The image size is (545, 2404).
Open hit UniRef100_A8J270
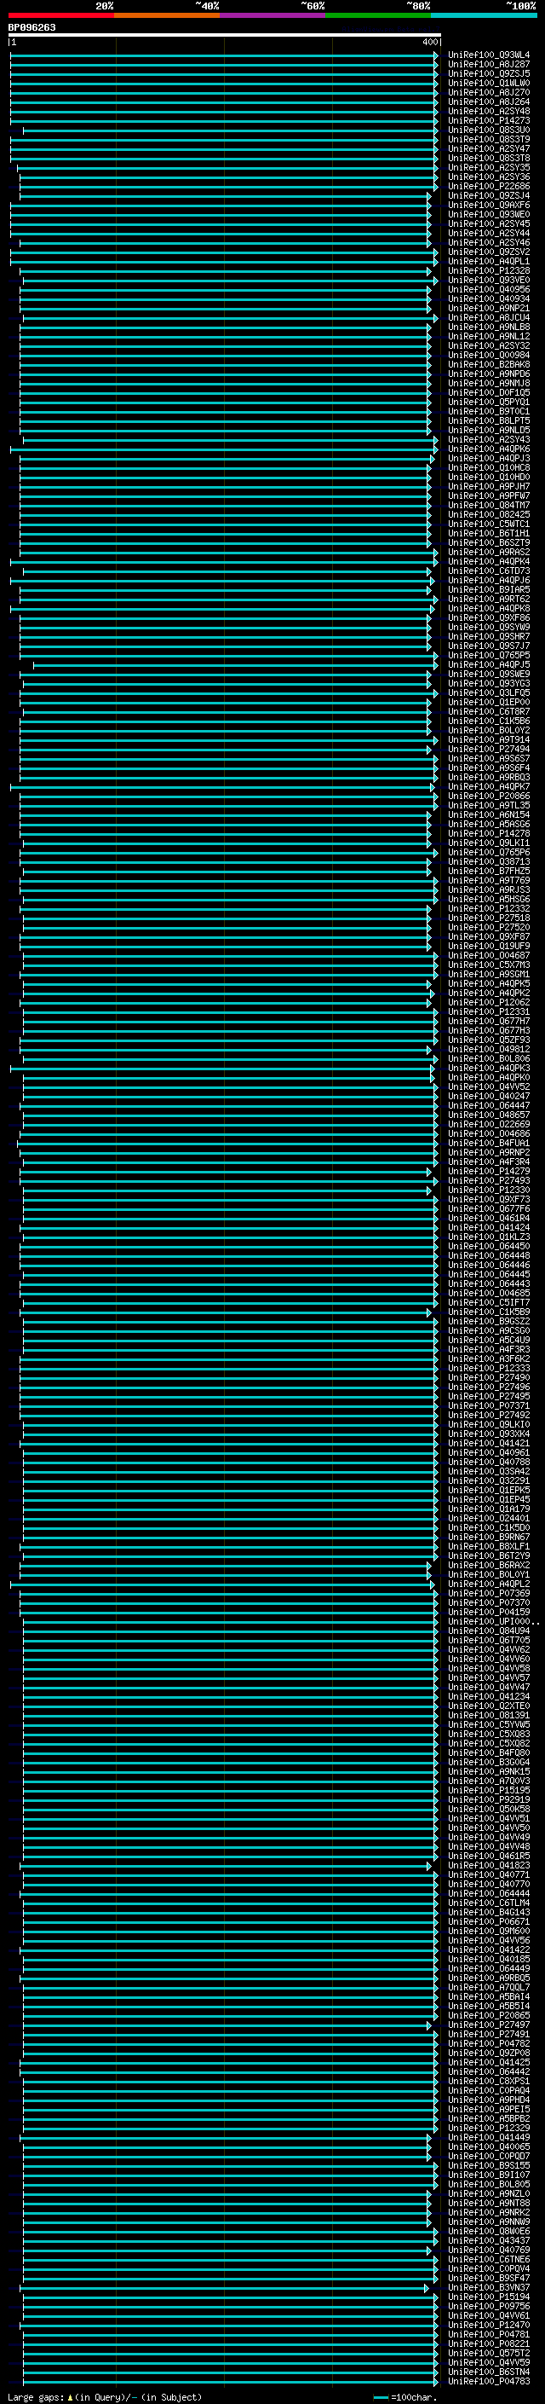[489, 92]
